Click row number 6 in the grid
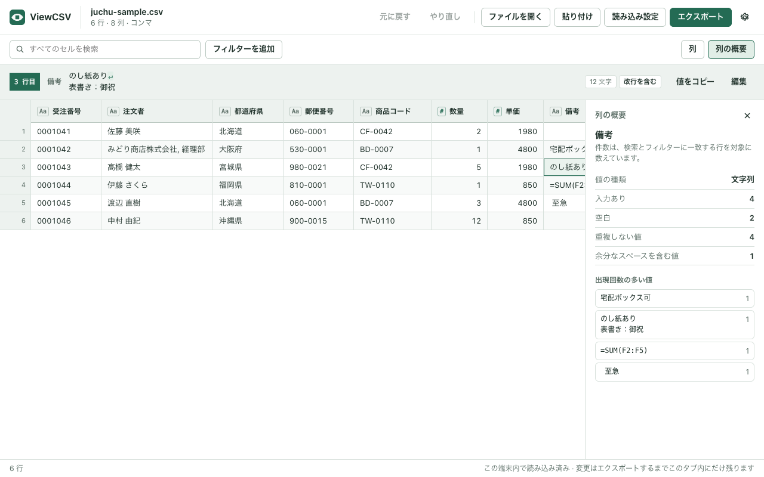 [16, 221]
